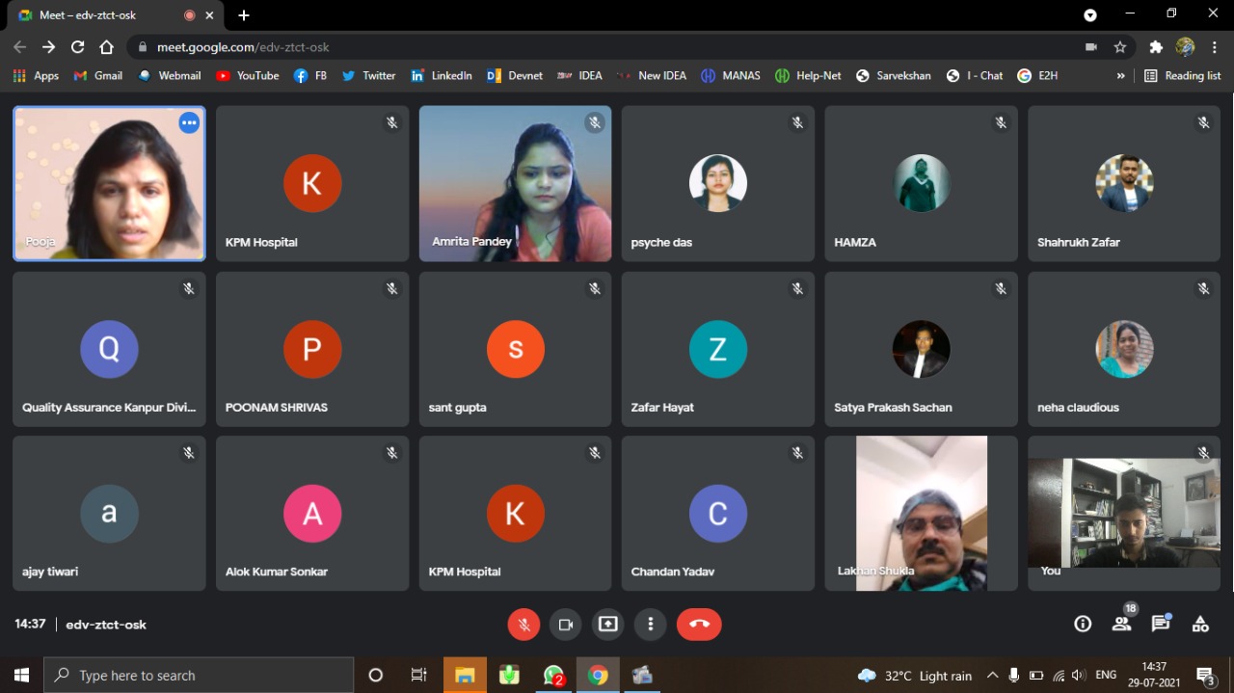
Task: Open the activities shapes icon
Action: pos(1200,625)
